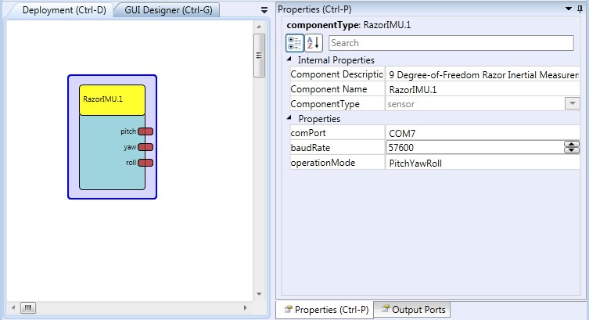The height and width of the screenshot is (320, 589).
Task: Click the yaw port label text
Action: pyautogui.click(x=130, y=147)
